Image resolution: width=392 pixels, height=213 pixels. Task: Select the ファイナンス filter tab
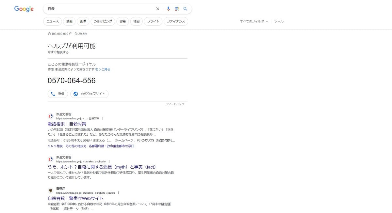coord(176,21)
